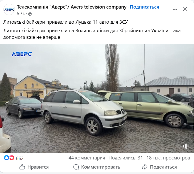Click the 5 ч. post timestamp
194x174 pixels.
click(21, 13)
